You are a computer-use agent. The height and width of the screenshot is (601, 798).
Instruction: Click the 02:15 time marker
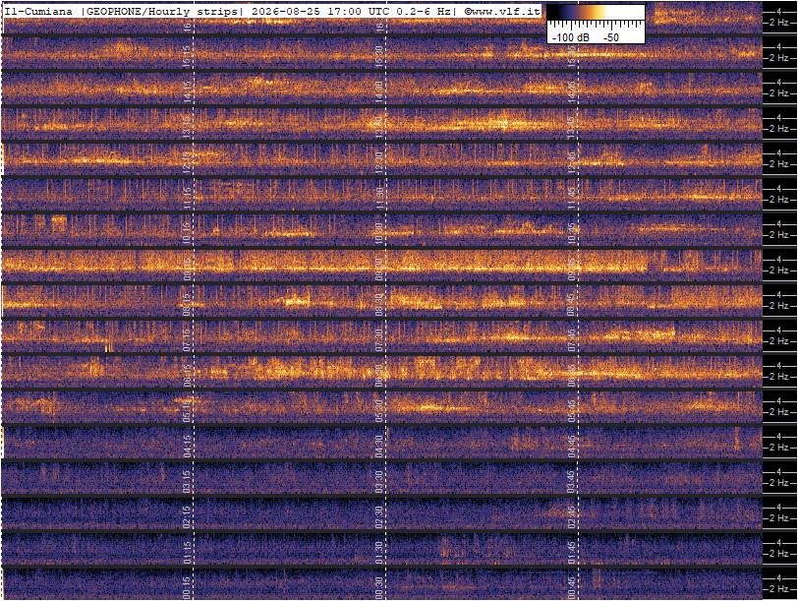click(x=187, y=517)
